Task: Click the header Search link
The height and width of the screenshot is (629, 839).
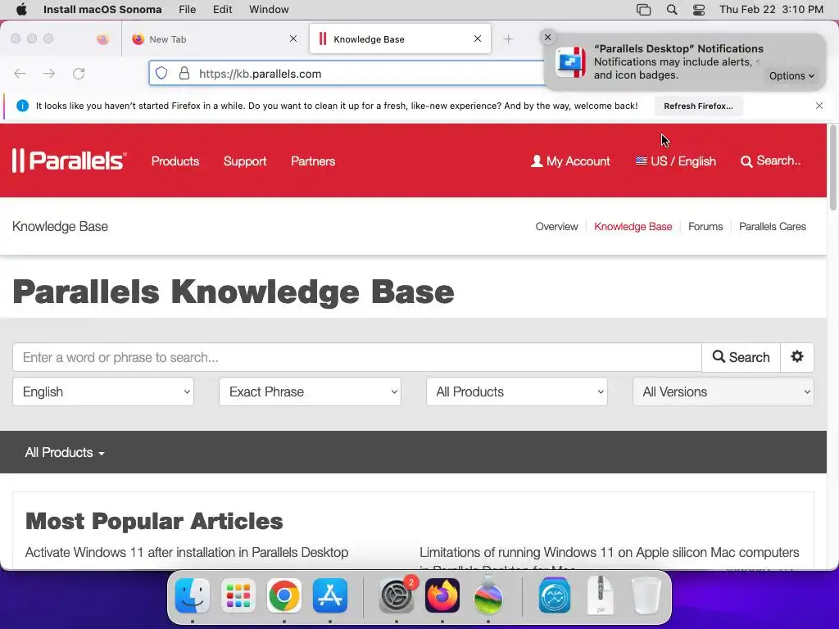Action: pyautogui.click(x=770, y=161)
